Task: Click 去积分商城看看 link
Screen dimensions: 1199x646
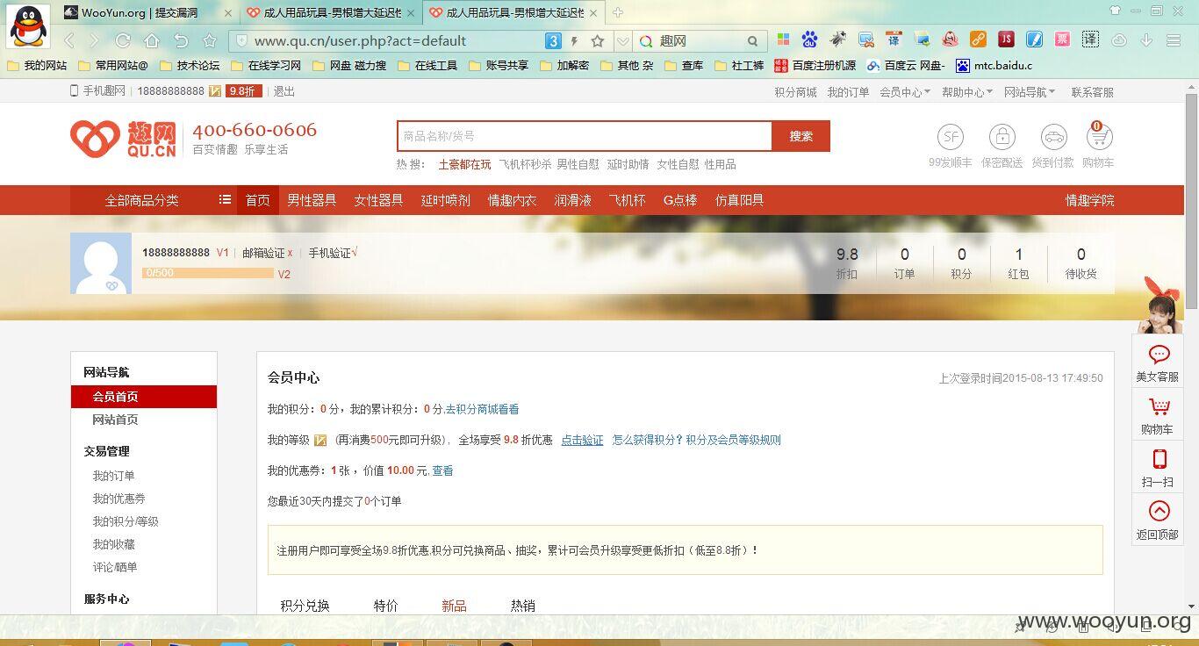Action: [482, 409]
